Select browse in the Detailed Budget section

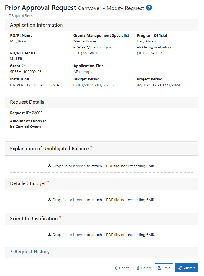pos(79,199)
